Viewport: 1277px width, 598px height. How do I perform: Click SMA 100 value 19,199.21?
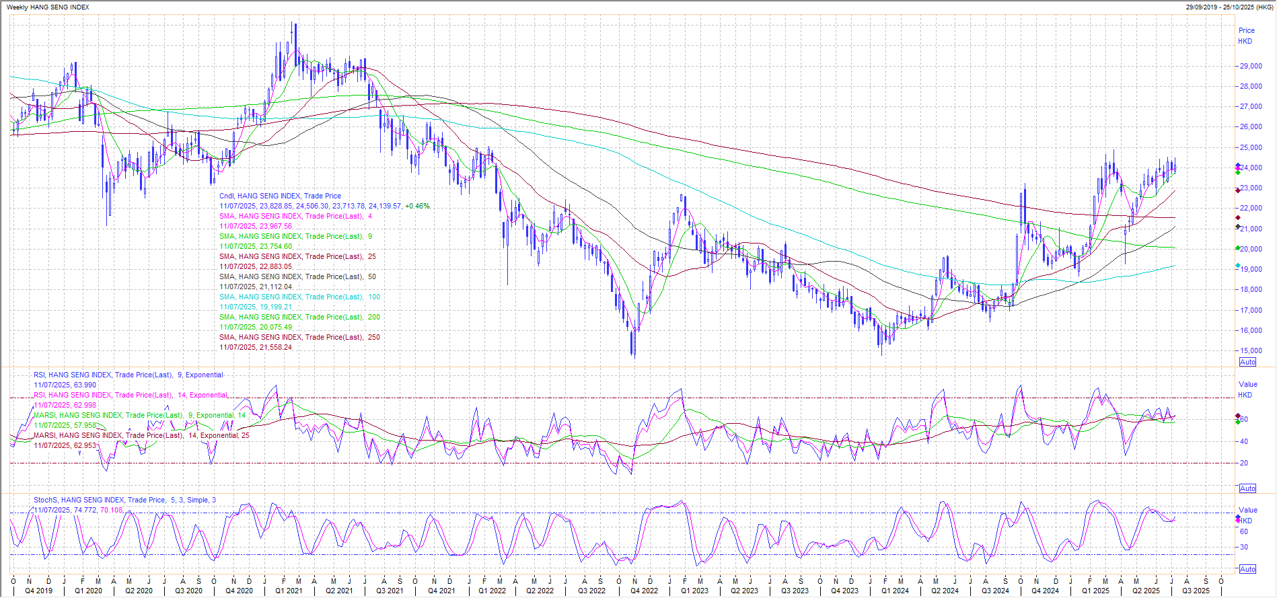coord(256,307)
